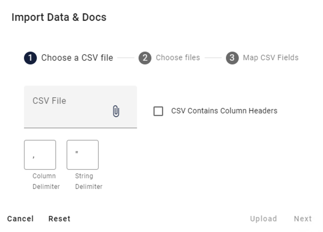Screen dimensions: 323x232
Task: Click the 'CSV Contains Column Headers' label text
Action: pyautogui.click(x=224, y=111)
